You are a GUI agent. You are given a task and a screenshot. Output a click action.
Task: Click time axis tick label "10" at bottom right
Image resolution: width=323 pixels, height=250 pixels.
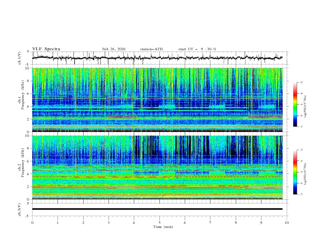(x=287, y=223)
